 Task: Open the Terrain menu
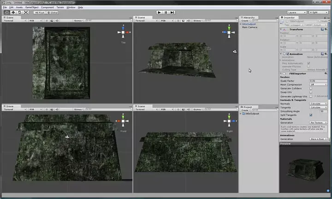click(60, 7)
